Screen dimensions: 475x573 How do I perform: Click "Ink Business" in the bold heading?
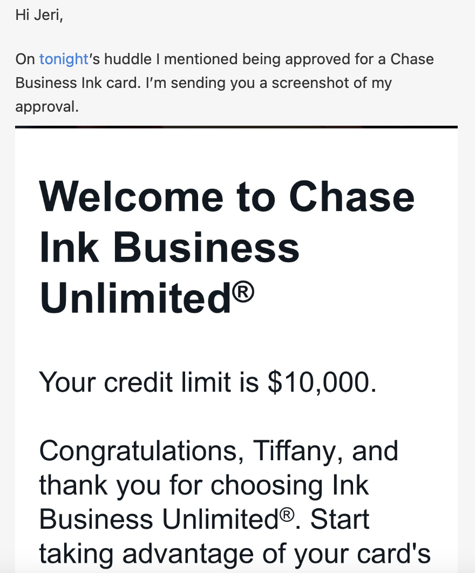coord(169,248)
